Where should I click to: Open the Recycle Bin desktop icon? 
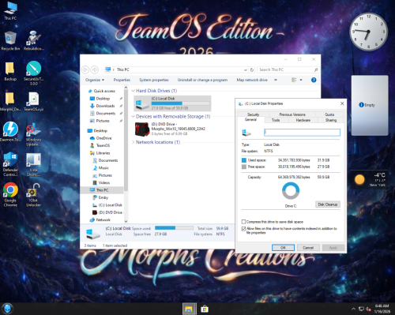click(10, 41)
